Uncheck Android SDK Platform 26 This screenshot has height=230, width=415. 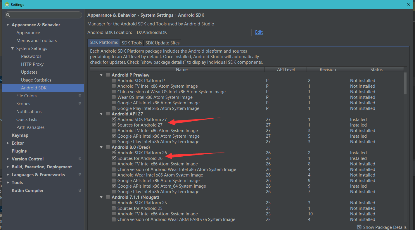point(114,153)
